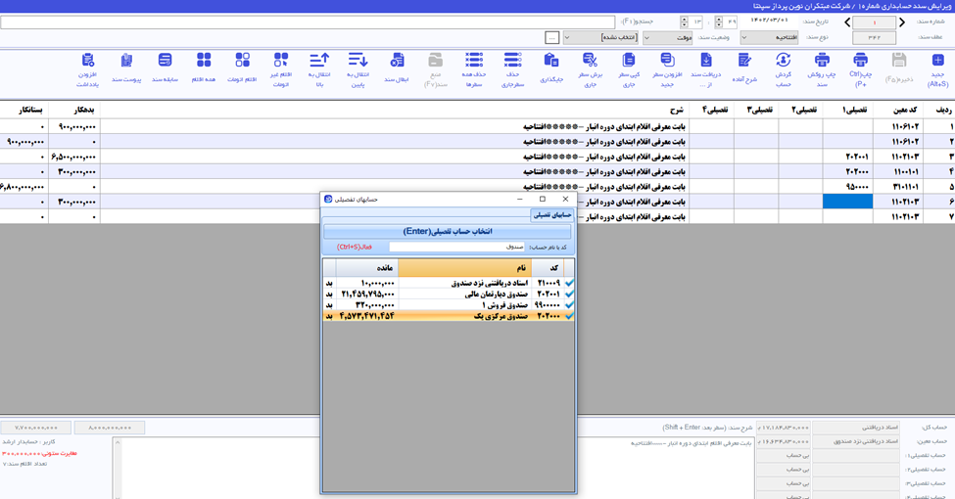Click the فعال (Ctrl+S) link

point(355,248)
